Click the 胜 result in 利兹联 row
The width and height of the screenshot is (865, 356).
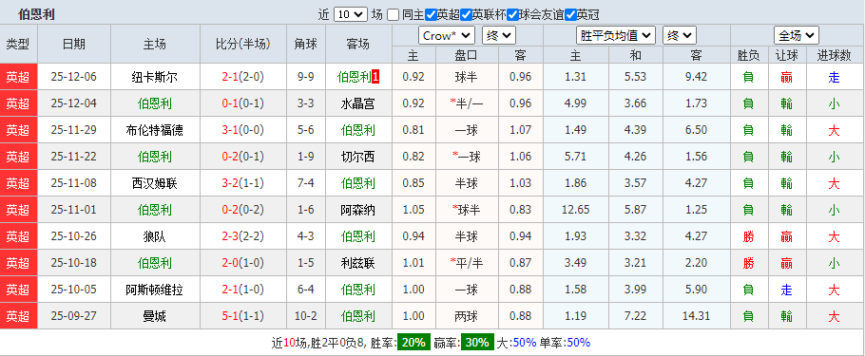click(x=748, y=263)
